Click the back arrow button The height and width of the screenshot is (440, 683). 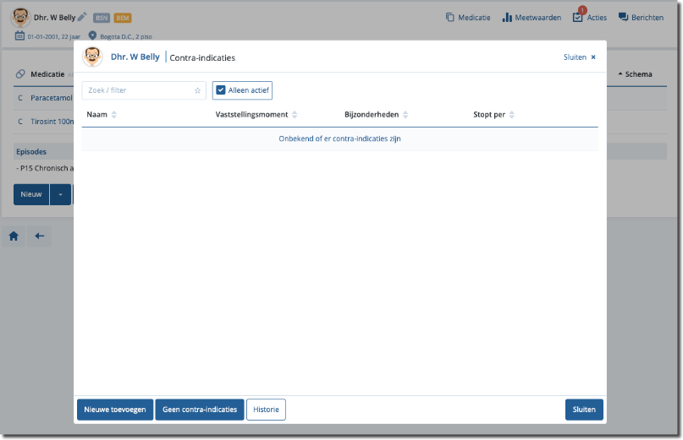click(39, 236)
